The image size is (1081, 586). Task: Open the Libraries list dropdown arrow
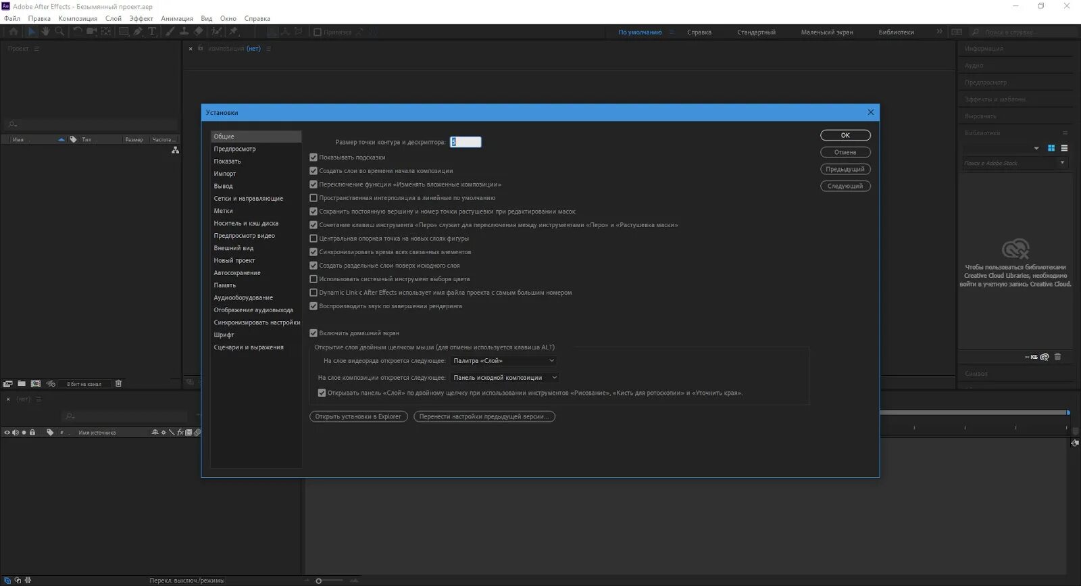point(1036,148)
